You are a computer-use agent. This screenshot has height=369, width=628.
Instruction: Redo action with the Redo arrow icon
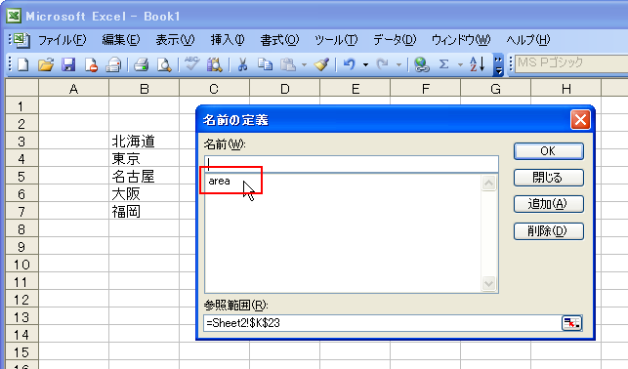click(383, 64)
